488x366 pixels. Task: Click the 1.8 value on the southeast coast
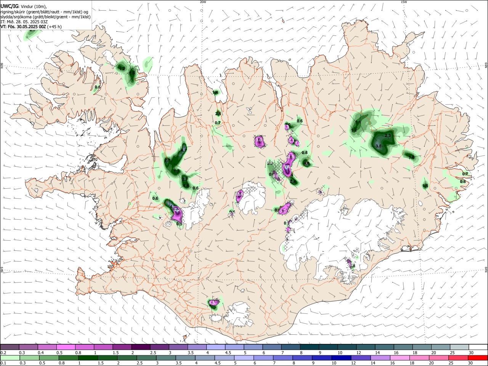pyautogui.click(x=352, y=266)
